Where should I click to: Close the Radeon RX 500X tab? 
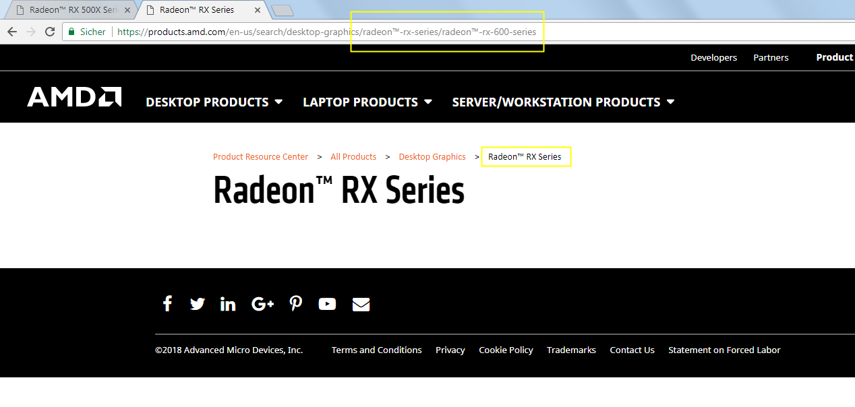click(x=127, y=10)
